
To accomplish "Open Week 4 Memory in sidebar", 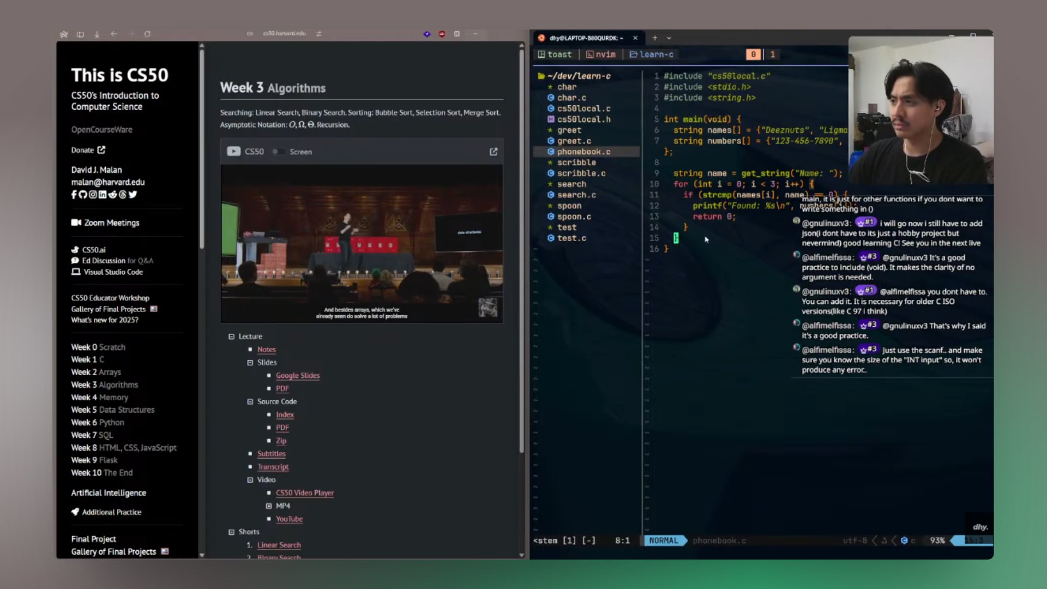I will pyautogui.click(x=99, y=398).
